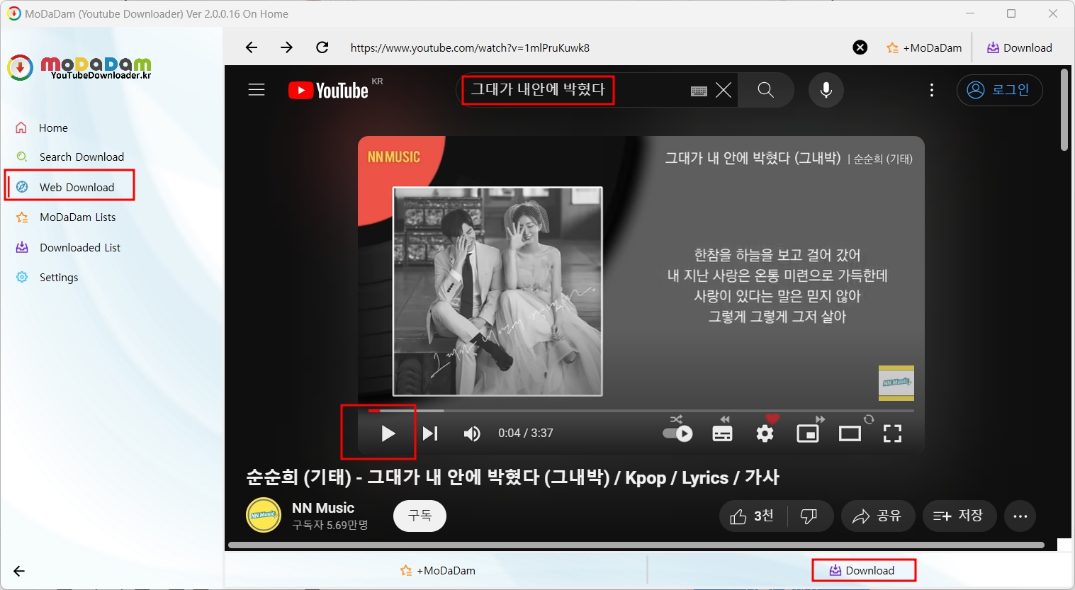1075x590 pixels.
Task: Click the bottom +MoDaDam button
Action: 437,570
